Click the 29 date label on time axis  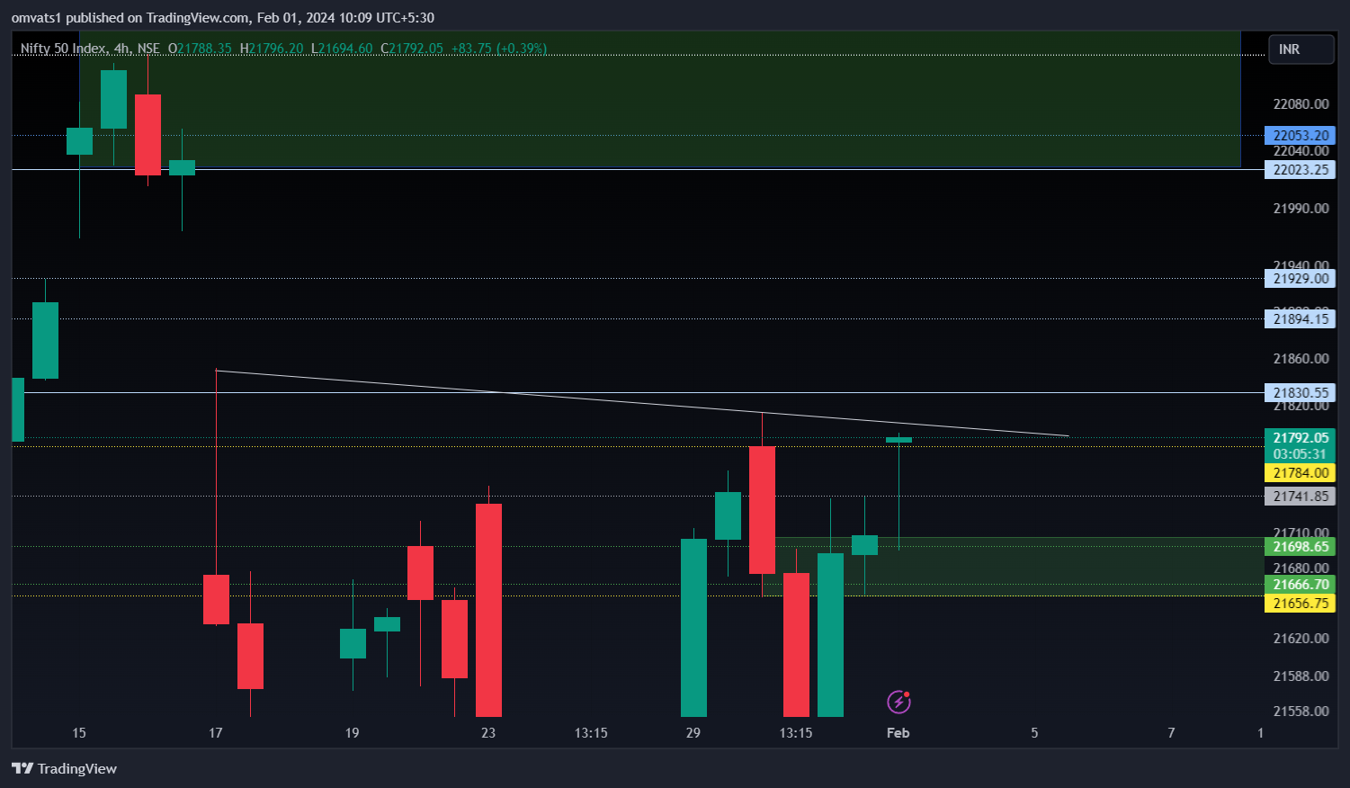pyautogui.click(x=693, y=733)
